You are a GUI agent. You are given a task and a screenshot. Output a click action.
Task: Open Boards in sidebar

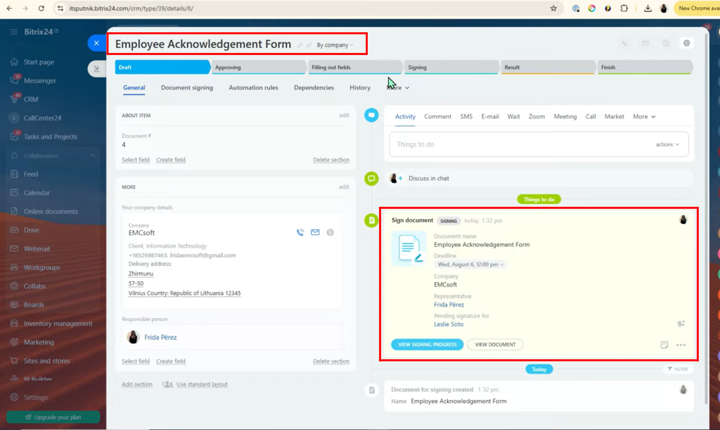[34, 305]
